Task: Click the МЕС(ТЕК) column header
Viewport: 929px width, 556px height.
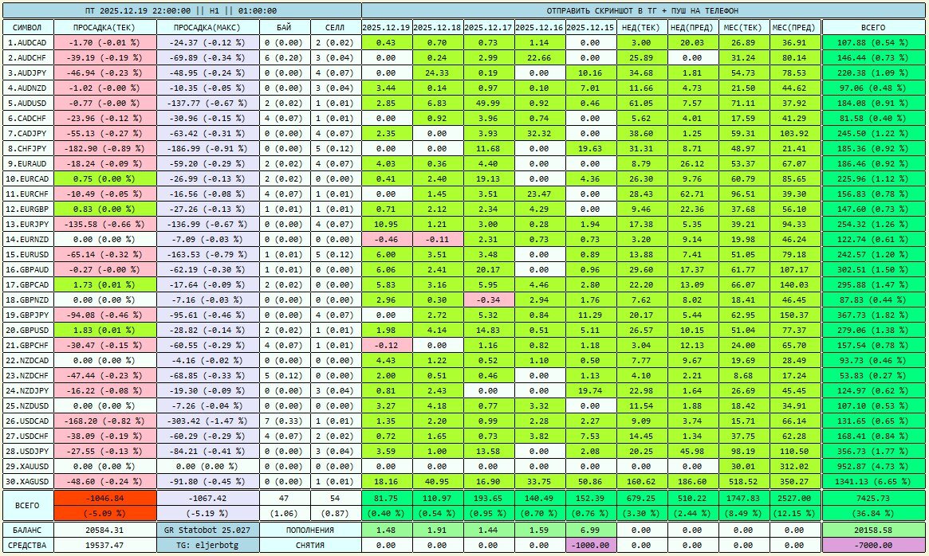Action: (743, 27)
